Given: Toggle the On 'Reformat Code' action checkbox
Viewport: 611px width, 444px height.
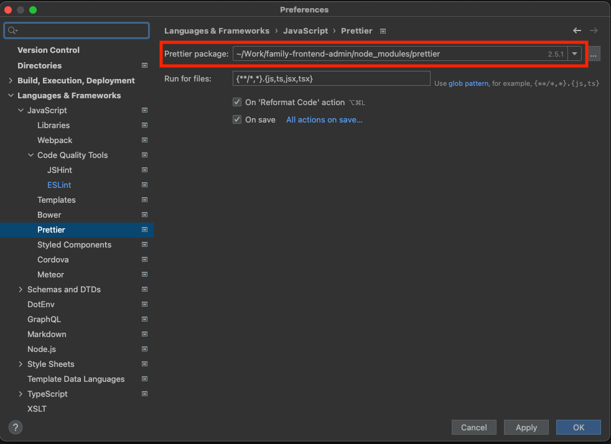Looking at the screenshot, I should click(237, 102).
